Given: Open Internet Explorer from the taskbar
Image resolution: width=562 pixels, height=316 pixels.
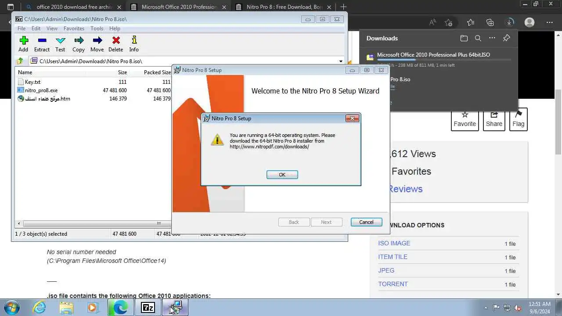Looking at the screenshot, I should coord(40,308).
